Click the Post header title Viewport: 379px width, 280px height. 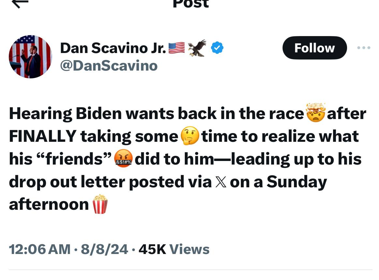pyautogui.click(x=191, y=4)
